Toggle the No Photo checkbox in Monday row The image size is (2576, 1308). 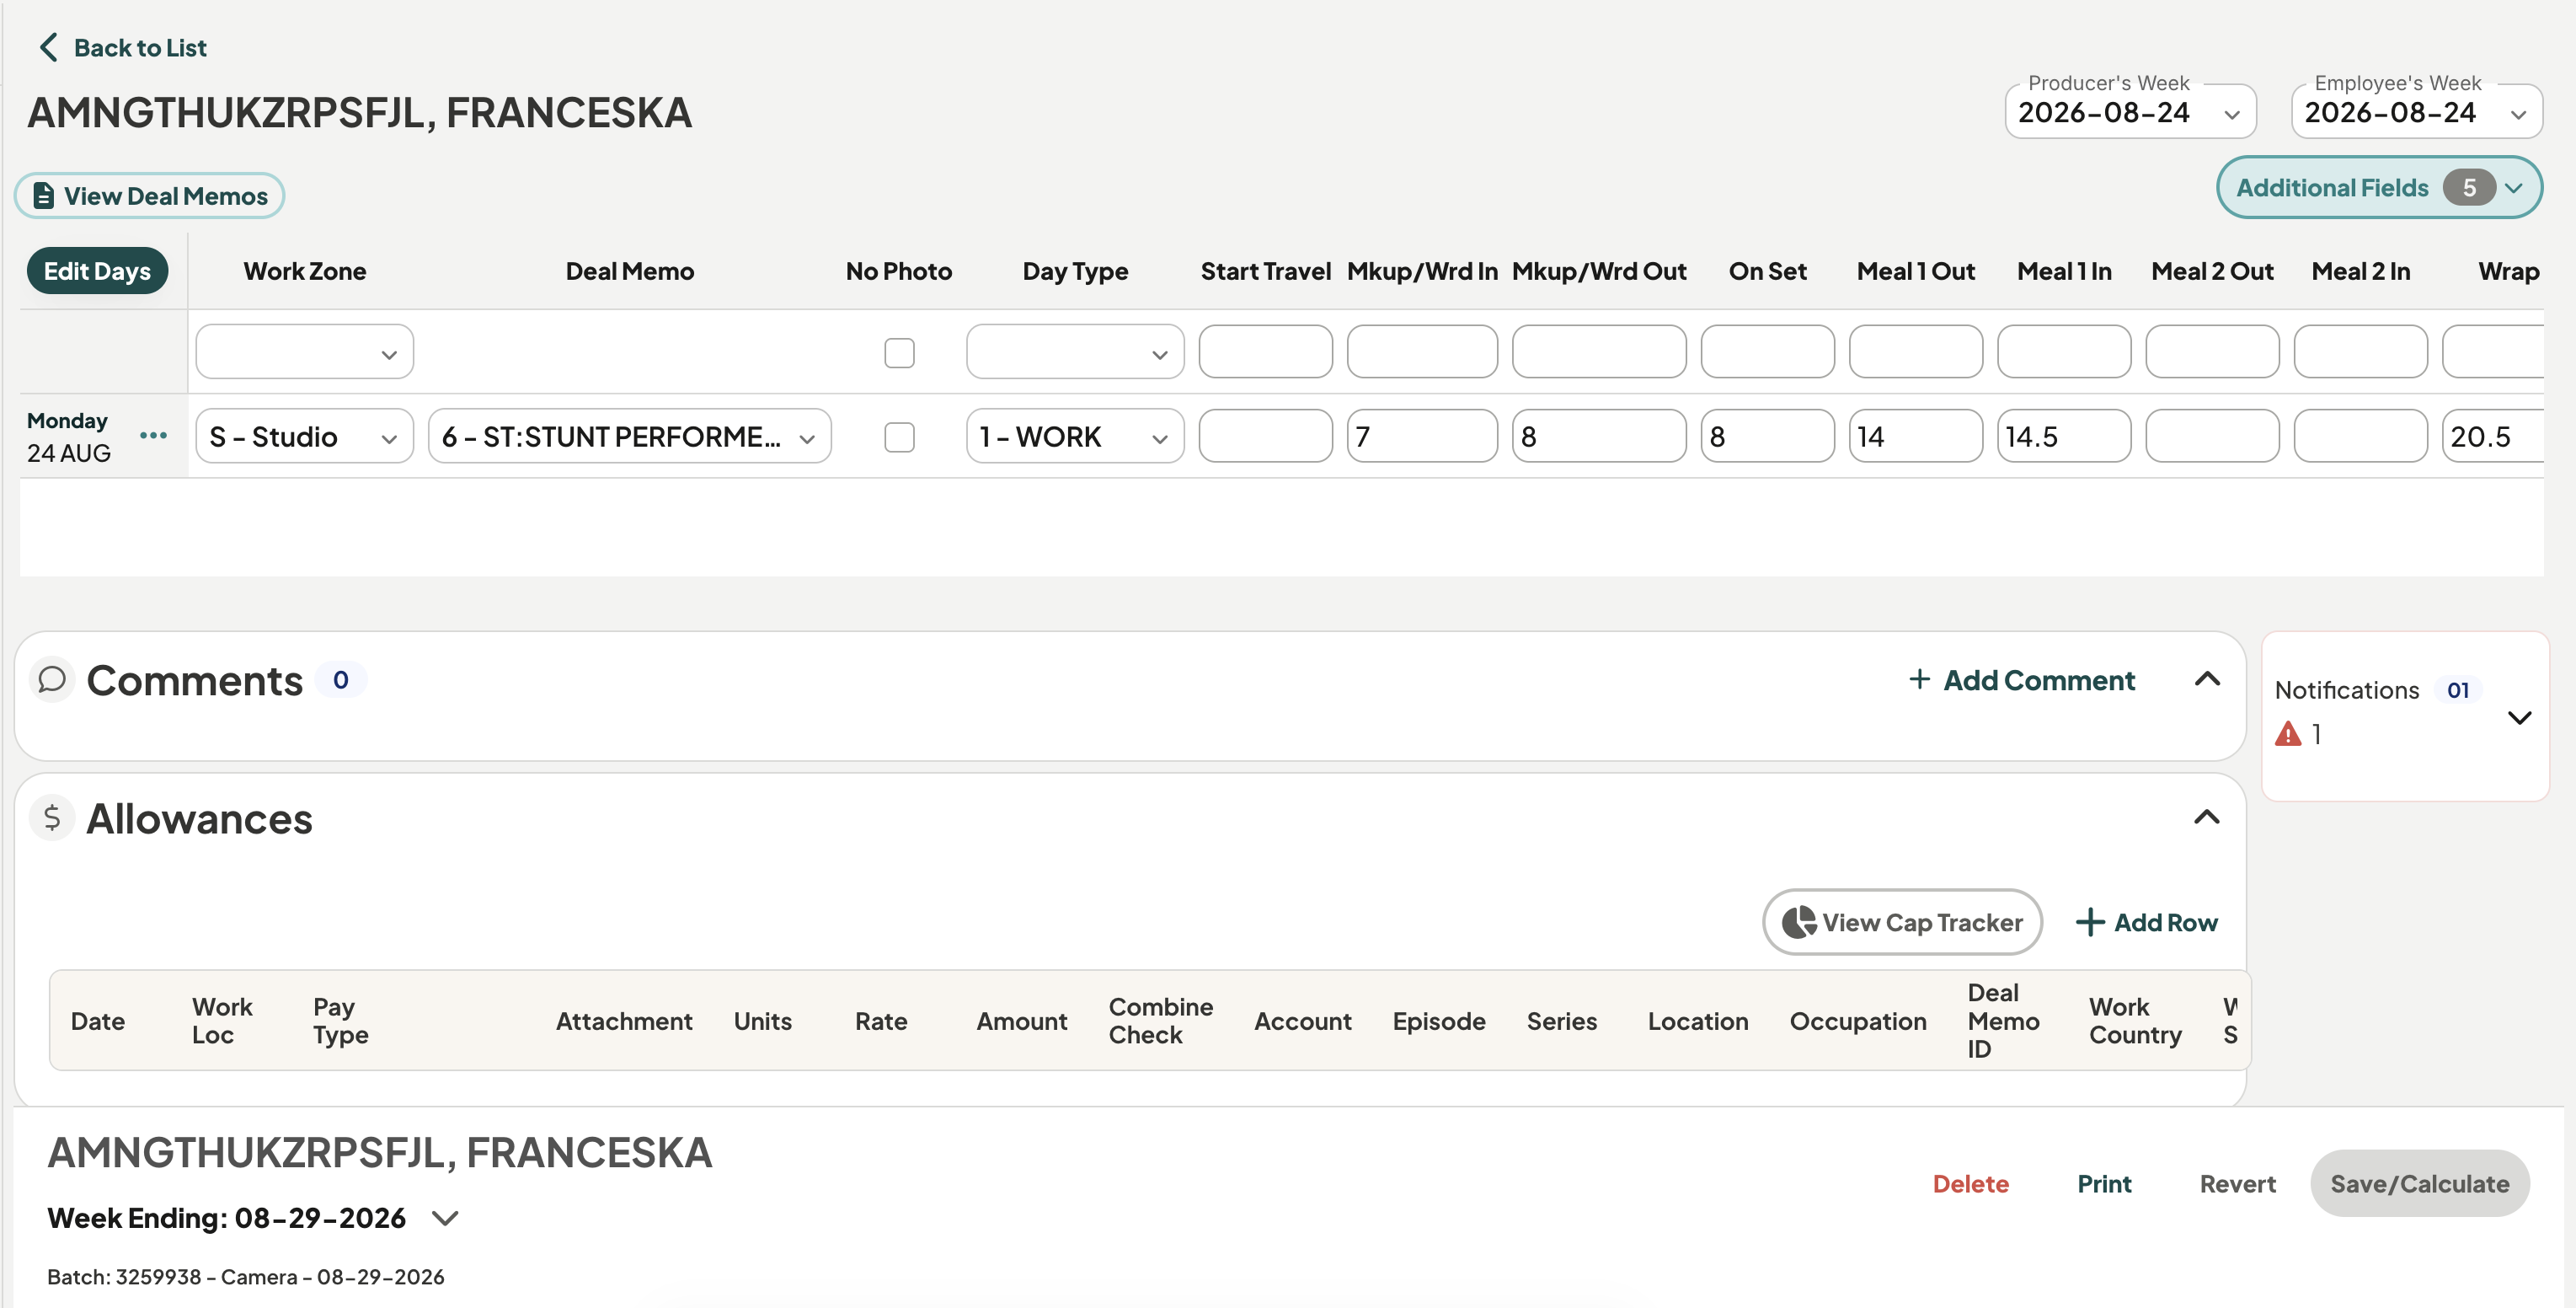899,437
